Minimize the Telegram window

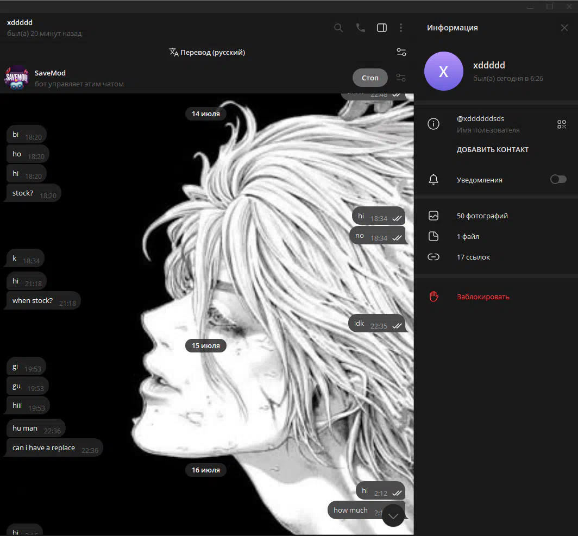[530, 7]
